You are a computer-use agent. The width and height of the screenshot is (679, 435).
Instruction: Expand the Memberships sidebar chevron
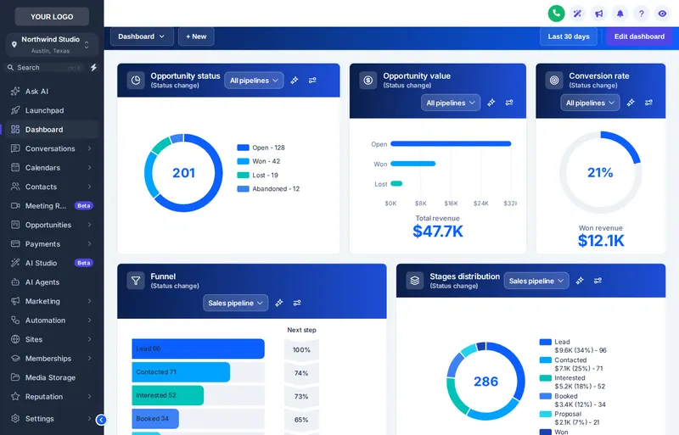(89, 359)
